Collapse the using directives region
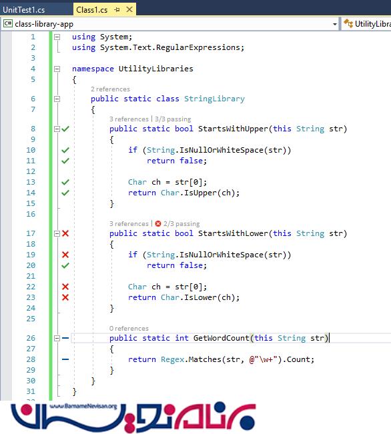This screenshot has height=434, width=391. point(57,37)
